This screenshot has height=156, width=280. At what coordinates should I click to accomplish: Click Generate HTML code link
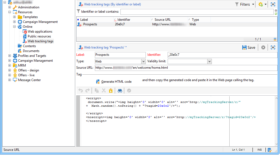[116, 82]
